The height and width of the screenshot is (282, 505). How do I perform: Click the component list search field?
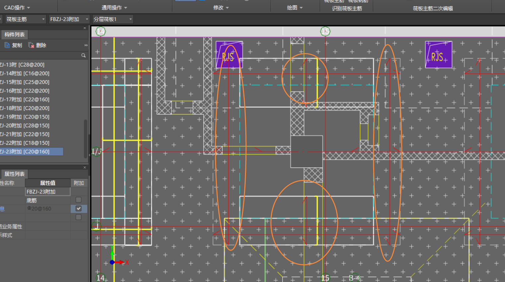tap(40, 55)
